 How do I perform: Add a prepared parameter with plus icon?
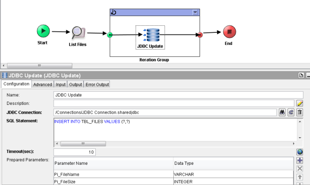[300, 160]
